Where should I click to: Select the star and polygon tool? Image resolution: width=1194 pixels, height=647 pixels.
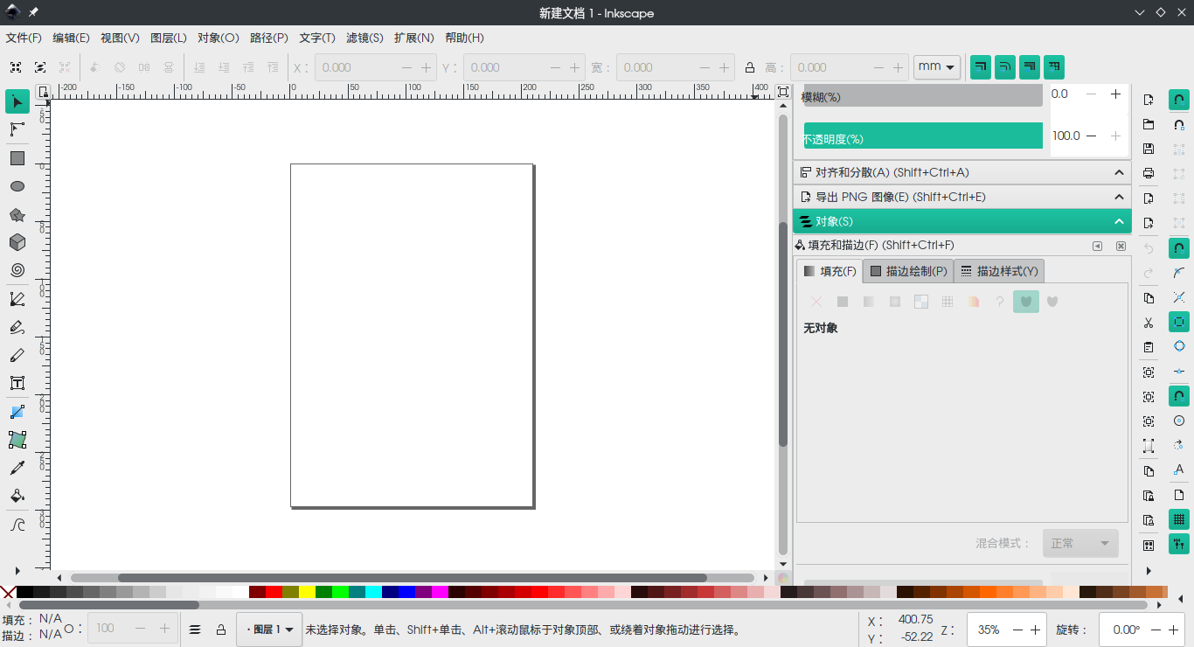tap(17, 214)
